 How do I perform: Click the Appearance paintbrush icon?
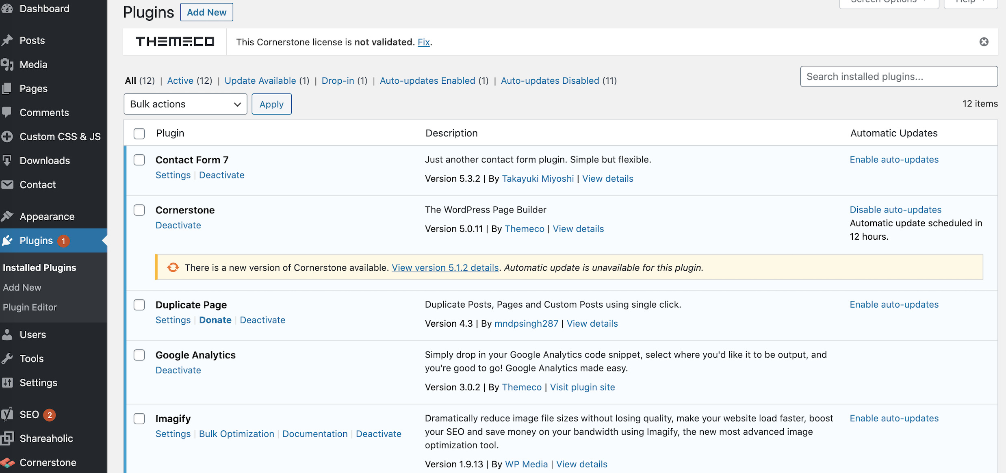point(7,216)
